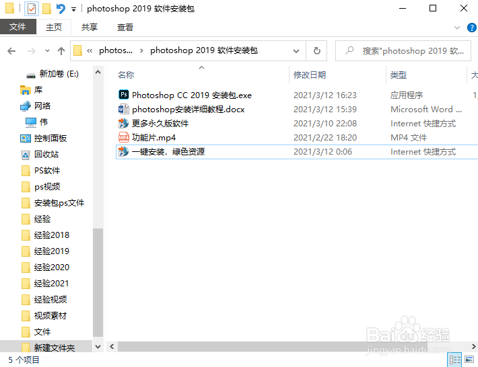Image resolution: width=478 pixels, height=367 pixels.
Task: Click the Microsoft Word type cell
Action: [x=426, y=110]
